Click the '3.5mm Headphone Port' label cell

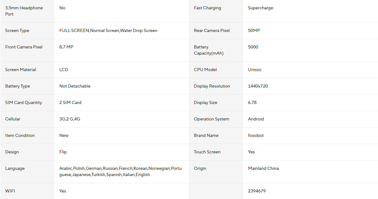tap(24, 11)
